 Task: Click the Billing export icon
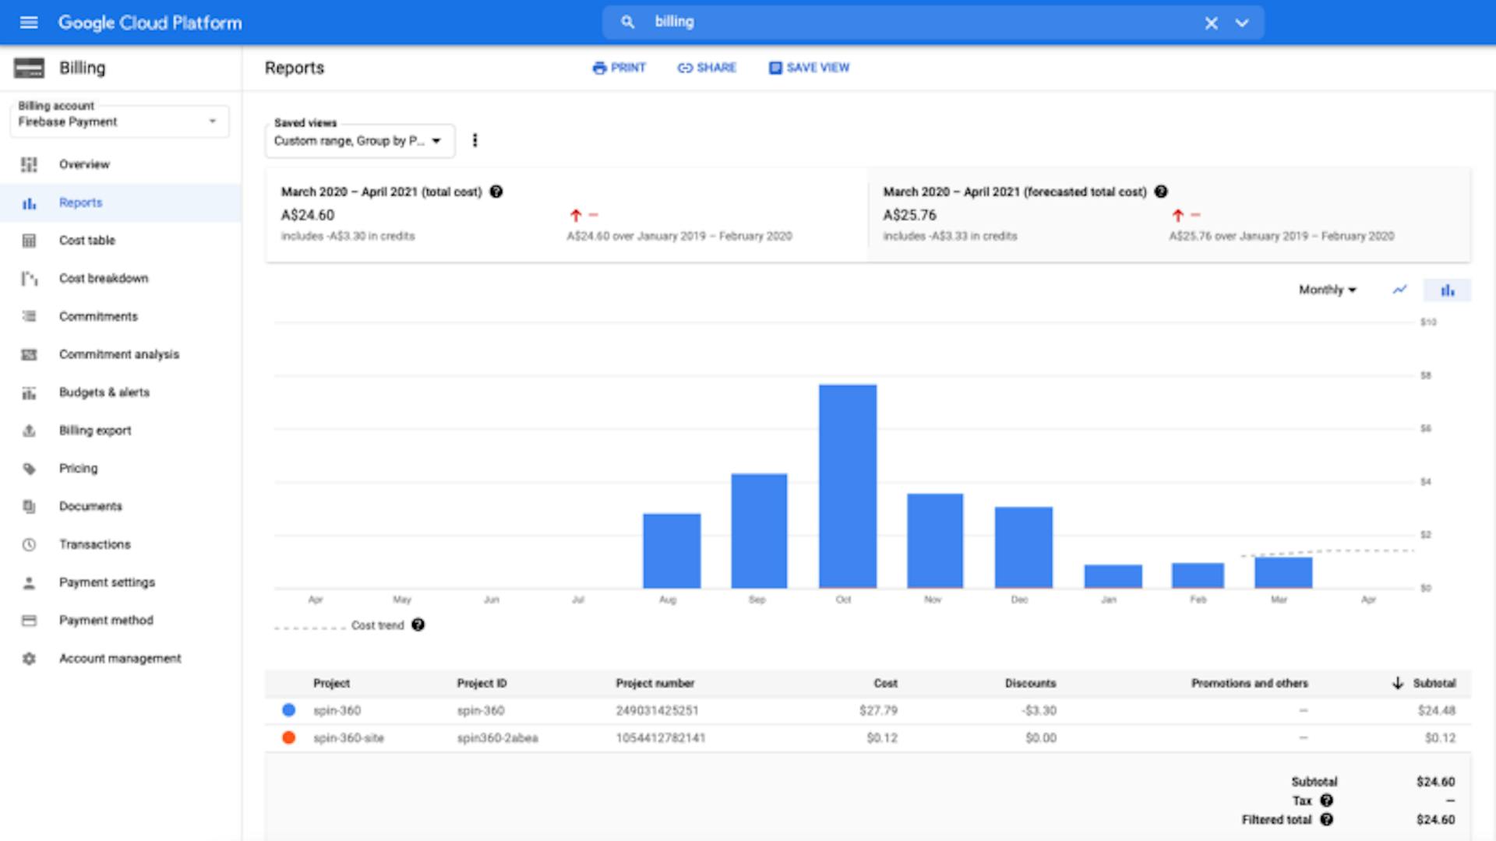point(29,431)
